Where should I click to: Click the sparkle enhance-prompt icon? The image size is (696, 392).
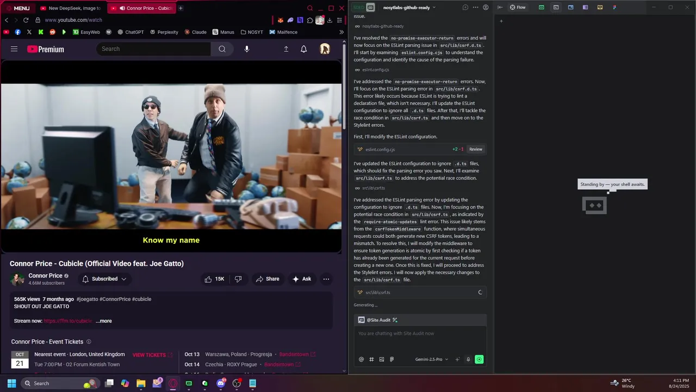point(457,359)
